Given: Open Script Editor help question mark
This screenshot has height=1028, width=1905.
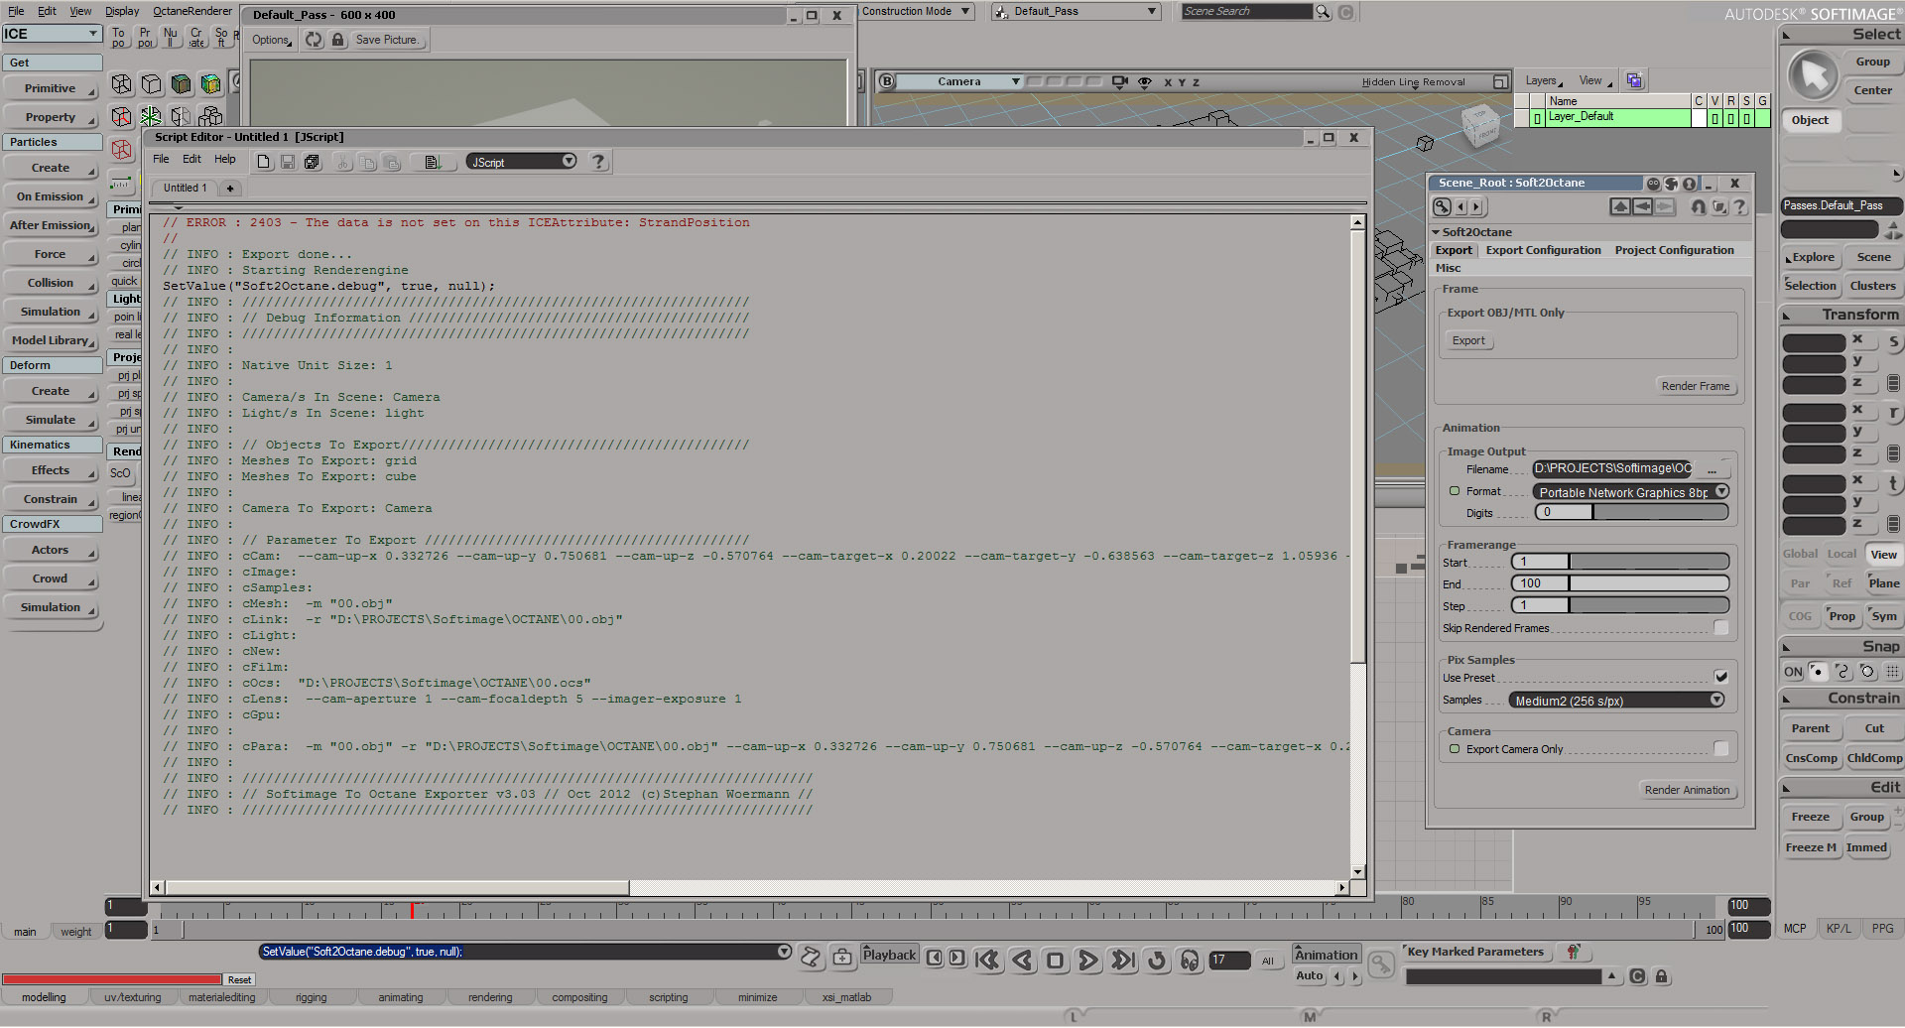Looking at the screenshot, I should click(598, 161).
